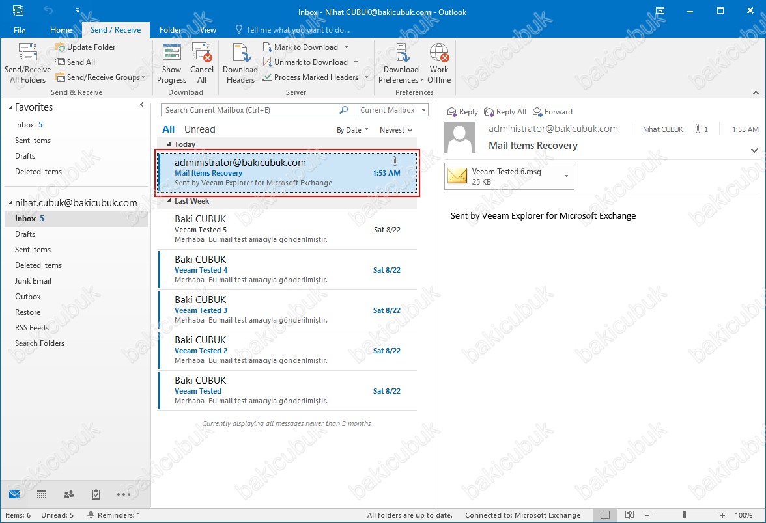Click the Search Current Mailbox field
Screen dimensions: 766x523
249,110
